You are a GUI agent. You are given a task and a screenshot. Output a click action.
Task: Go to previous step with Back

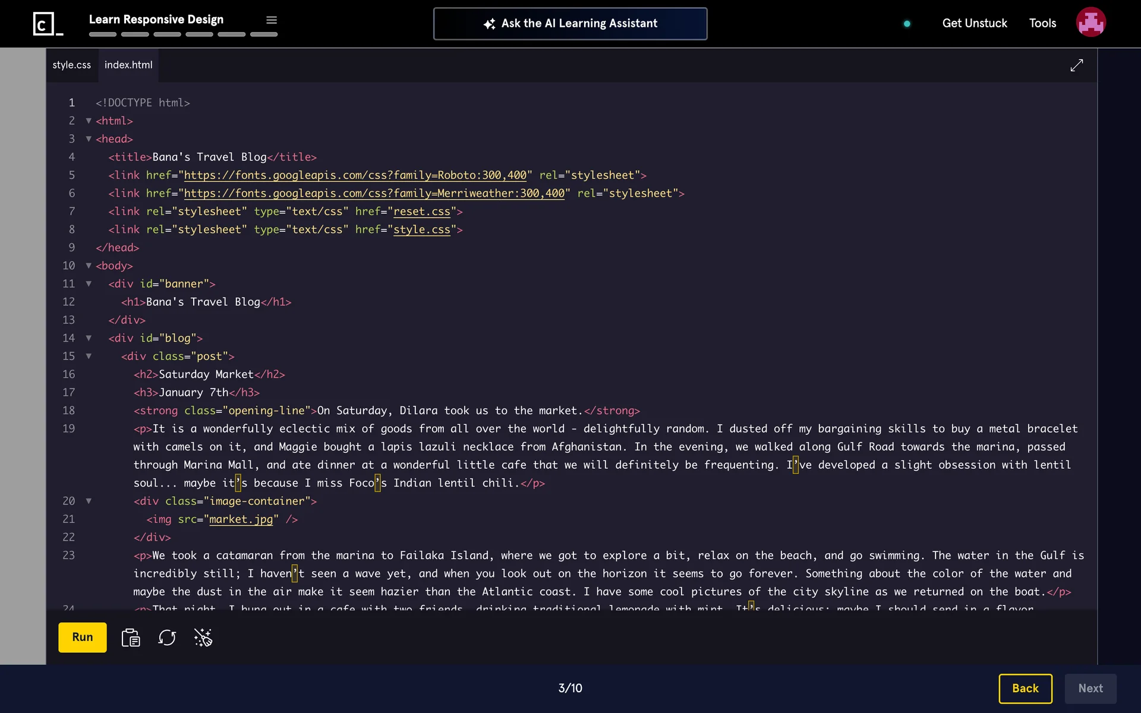[x=1025, y=688]
